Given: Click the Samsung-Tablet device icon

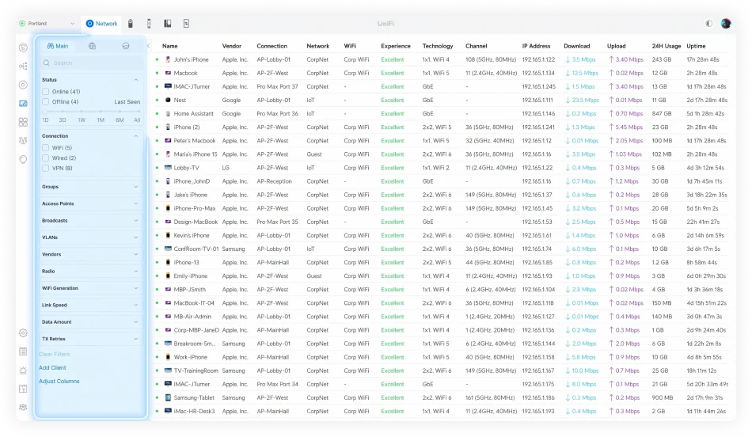Looking at the screenshot, I should 168,397.
